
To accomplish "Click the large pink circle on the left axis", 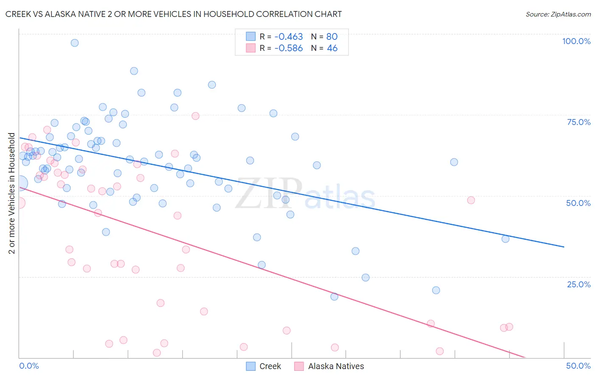I will [x=19, y=203].
